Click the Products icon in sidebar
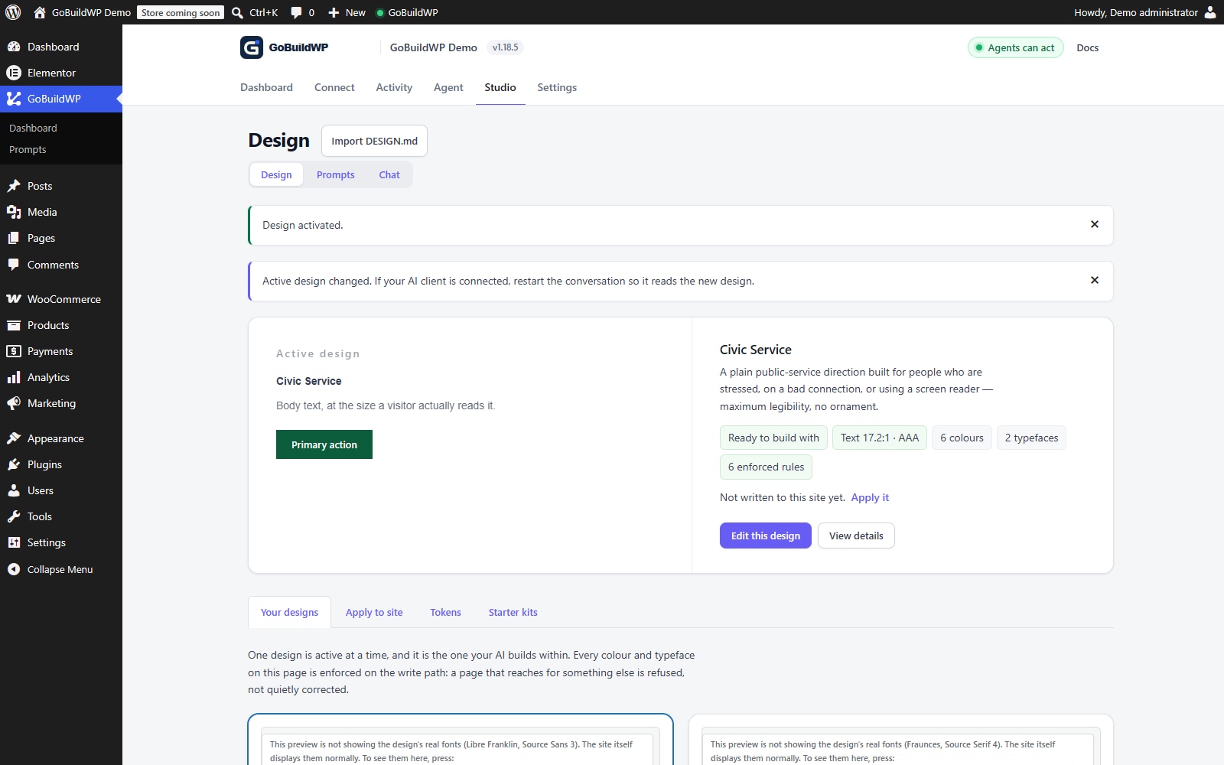 pos(14,325)
